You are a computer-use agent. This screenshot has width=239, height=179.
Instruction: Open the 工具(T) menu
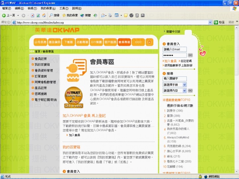point(64,8)
